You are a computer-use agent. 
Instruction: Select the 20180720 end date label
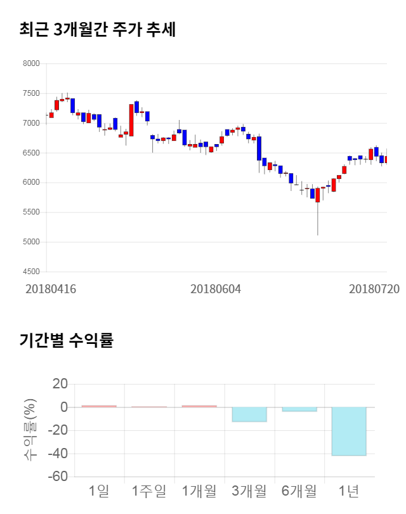click(374, 289)
